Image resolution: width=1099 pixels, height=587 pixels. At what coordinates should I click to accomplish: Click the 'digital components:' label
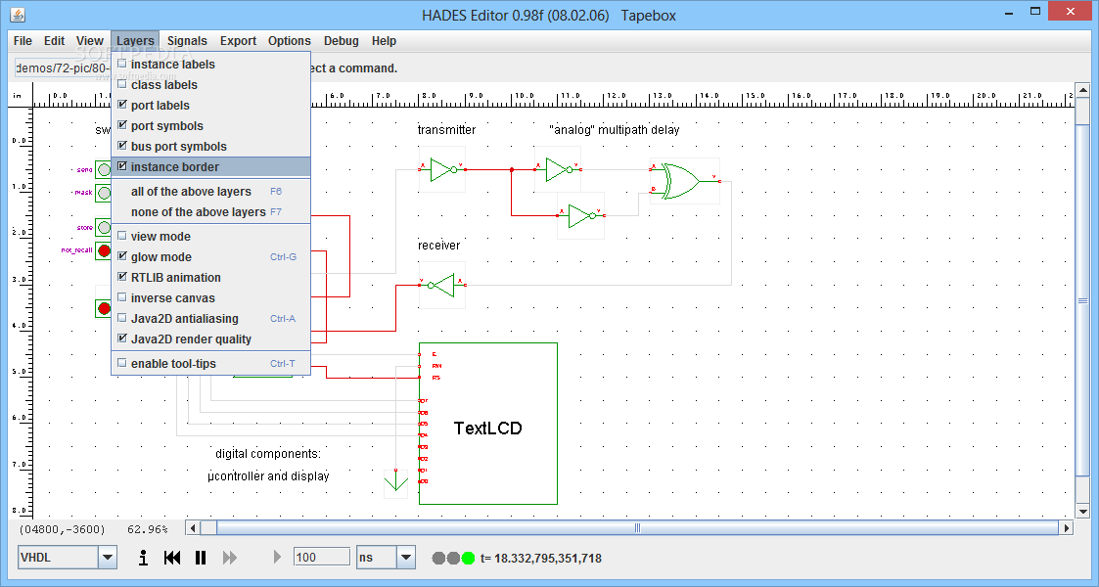coord(268,453)
